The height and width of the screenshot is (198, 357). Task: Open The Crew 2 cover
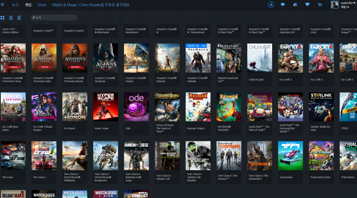click(44, 156)
